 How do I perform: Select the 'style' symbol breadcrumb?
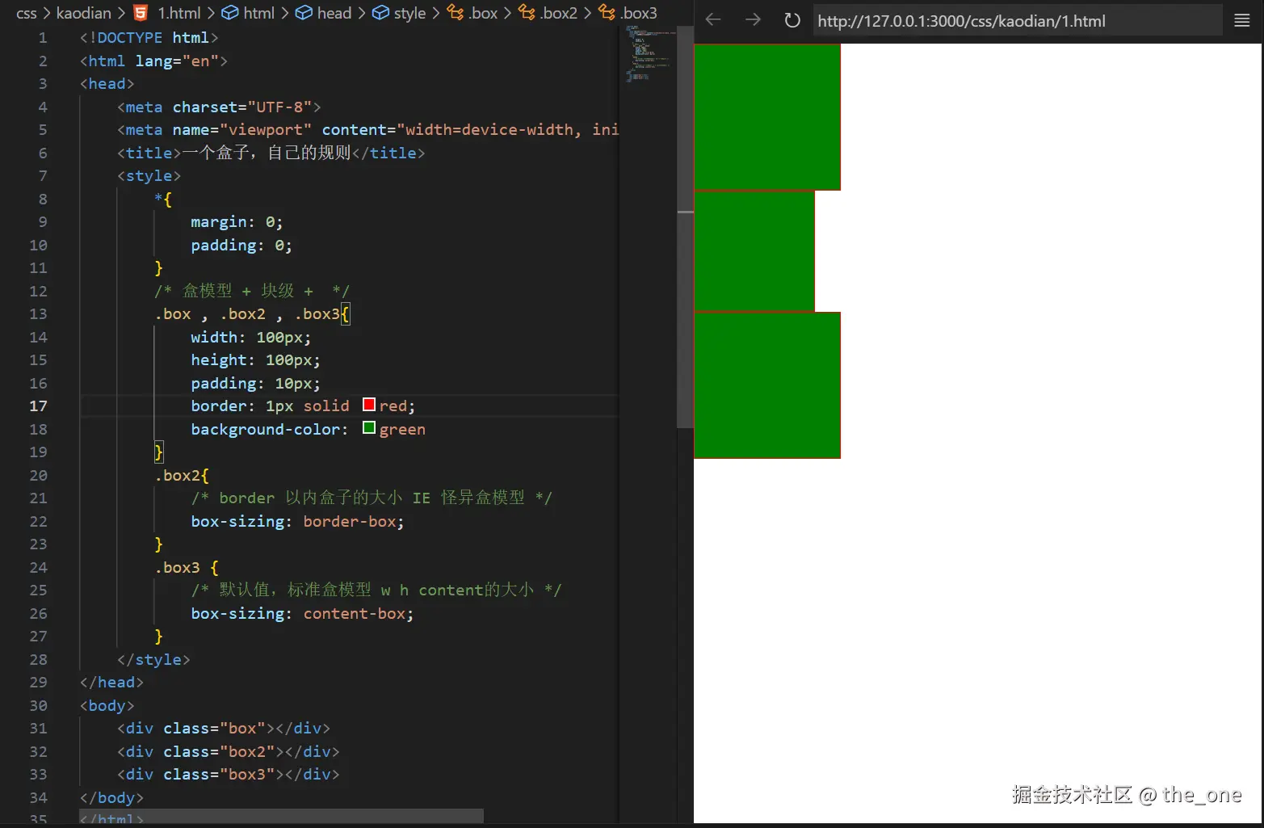point(409,13)
